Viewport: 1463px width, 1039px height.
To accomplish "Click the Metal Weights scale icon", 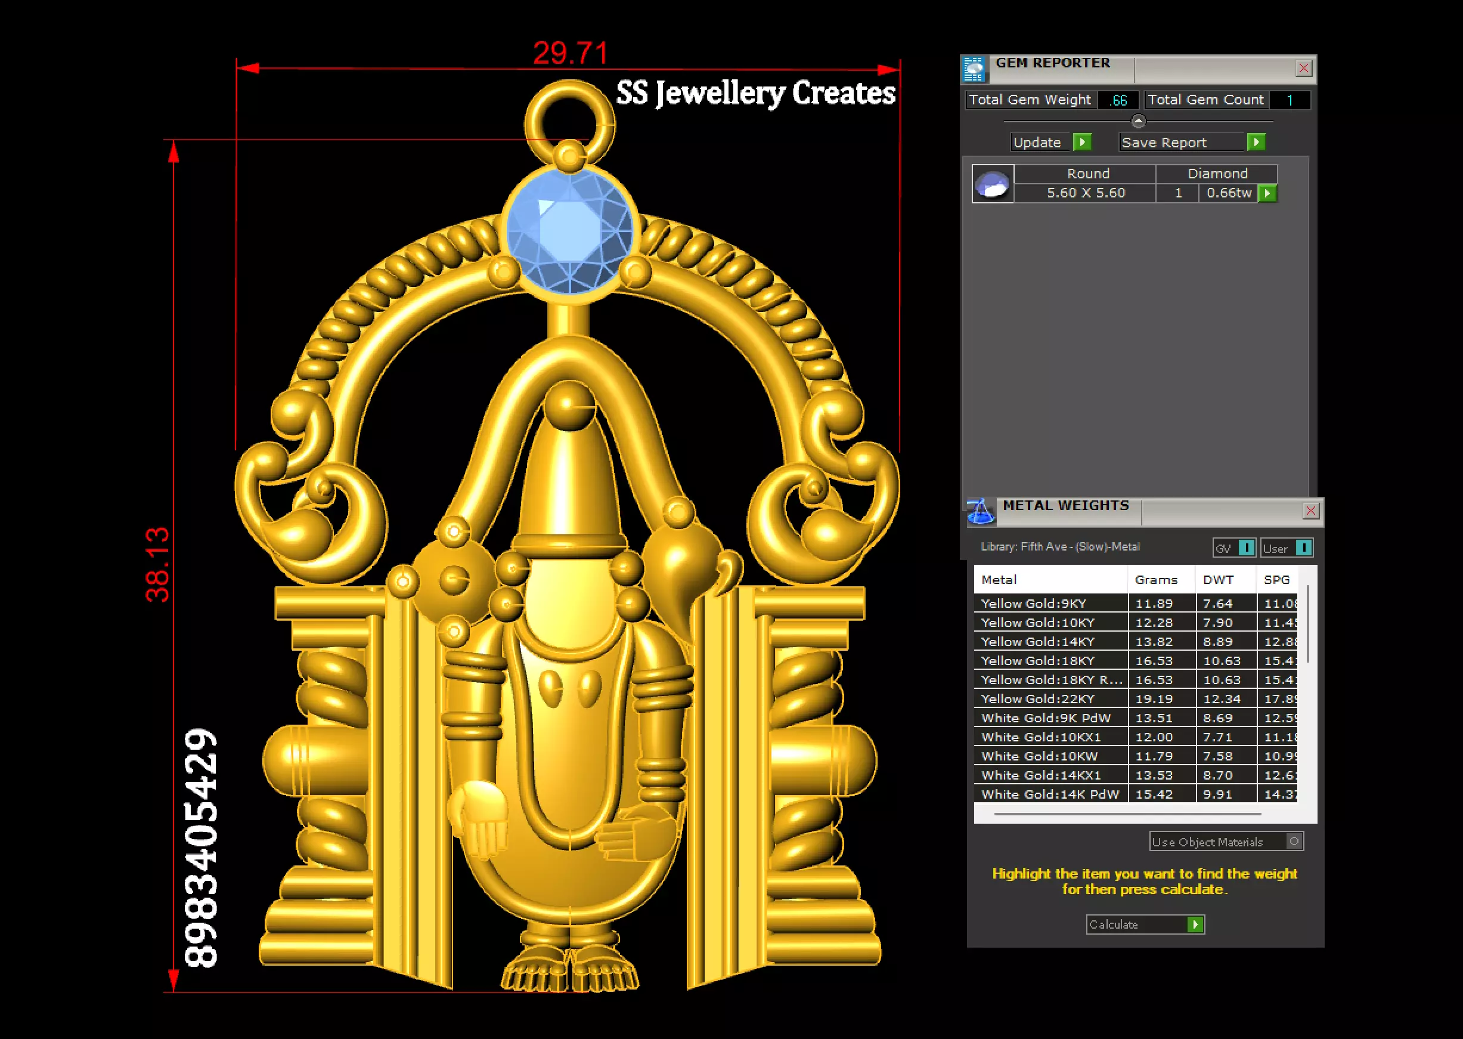I will (x=981, y=512).
